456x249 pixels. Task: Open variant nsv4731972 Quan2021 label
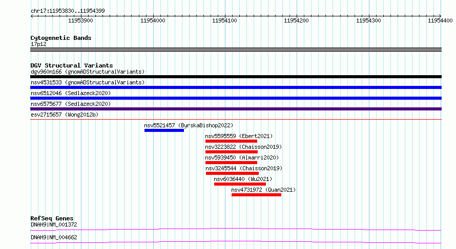263,190
